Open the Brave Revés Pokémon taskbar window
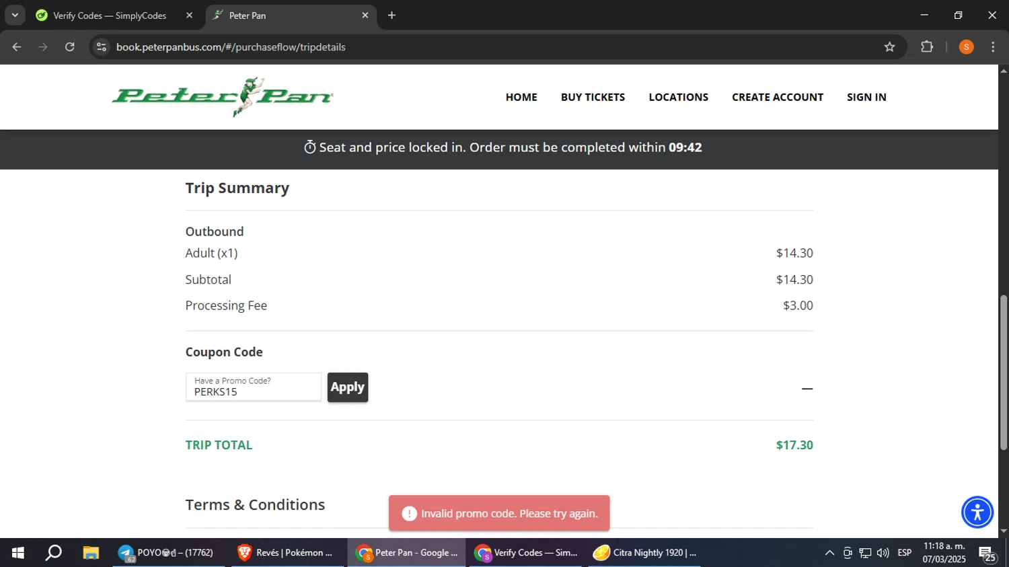 click(x=287, y=553)
